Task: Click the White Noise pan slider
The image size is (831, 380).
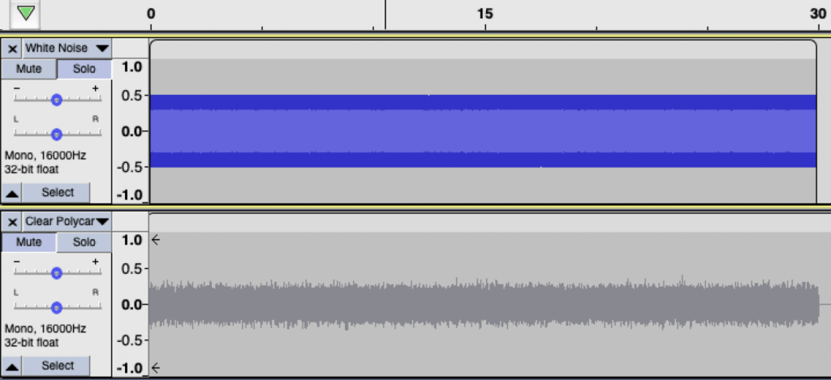Action: (x=57, y=134)
